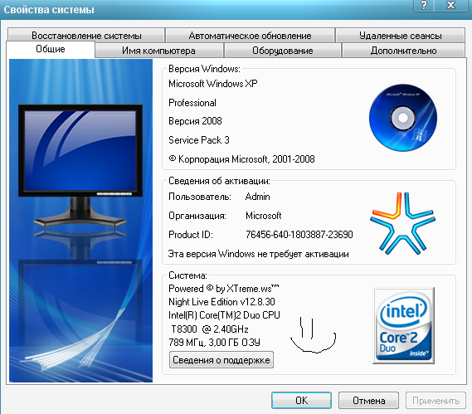The image size is (472, 414).
Task: Click the Windows XP disc icon
Action: pos(403,118)
